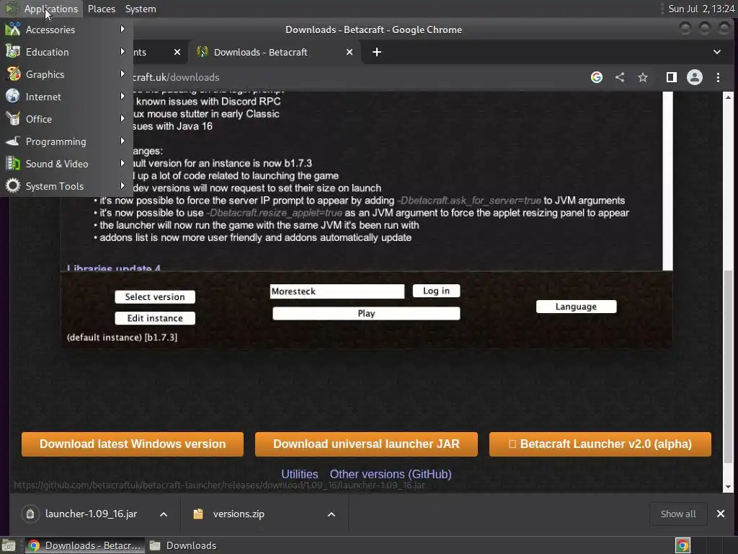Click the System Tools gear icon
This screenshot has width=738, height=554.
13,185
